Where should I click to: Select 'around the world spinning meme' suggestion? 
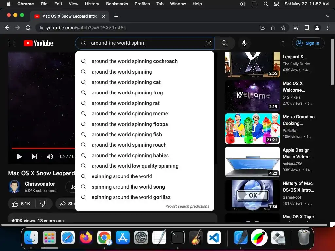(144, 113)
